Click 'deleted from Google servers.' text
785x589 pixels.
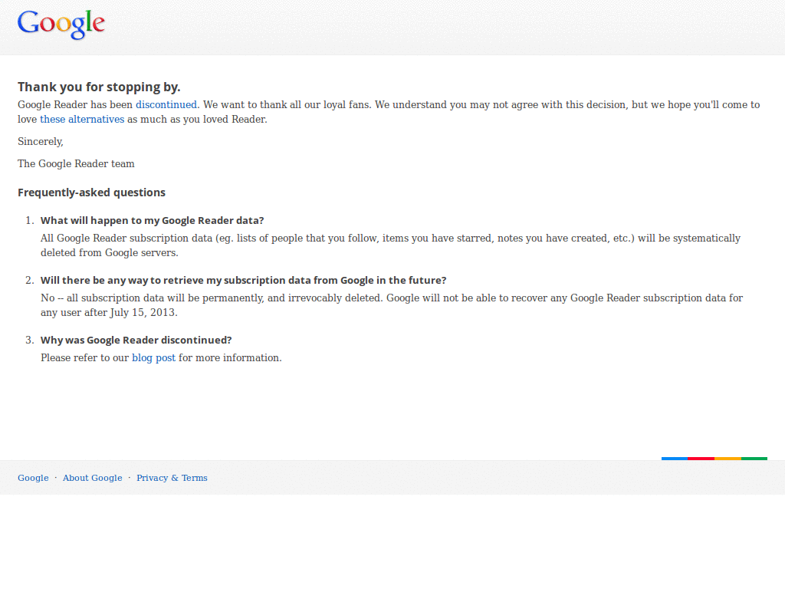(110, 253)
